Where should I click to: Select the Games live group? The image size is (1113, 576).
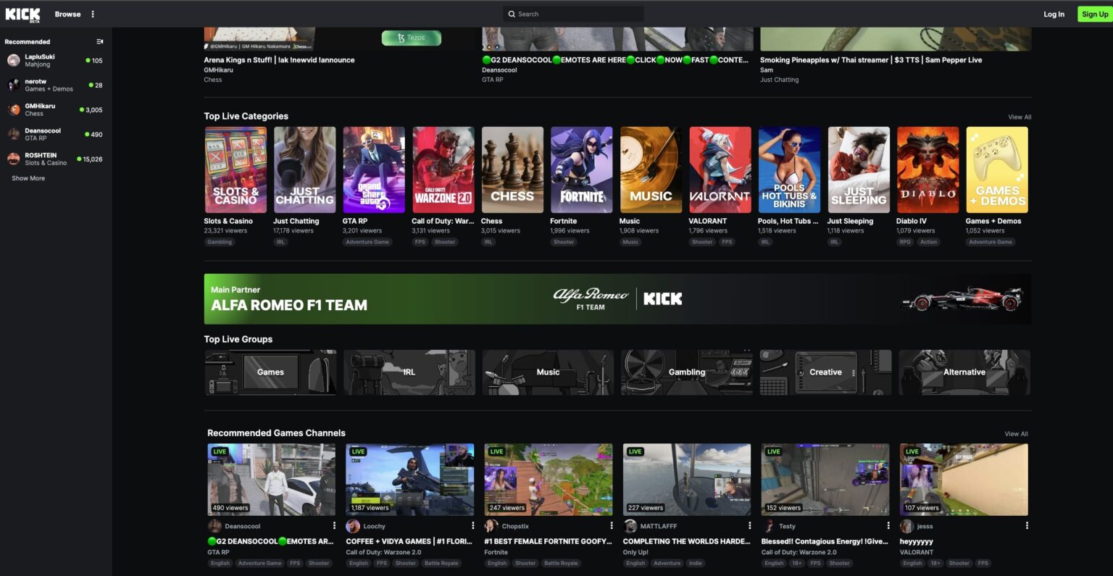(270, 372)
